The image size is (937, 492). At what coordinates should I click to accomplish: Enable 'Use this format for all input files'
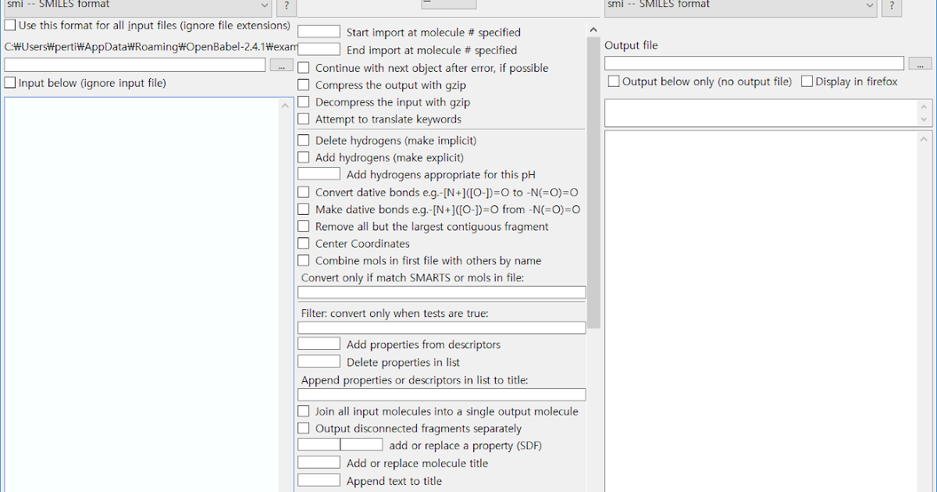point(10,26)
